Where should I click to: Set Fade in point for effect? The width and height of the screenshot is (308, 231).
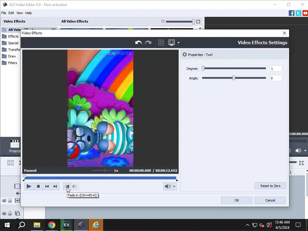pos(67,186)
